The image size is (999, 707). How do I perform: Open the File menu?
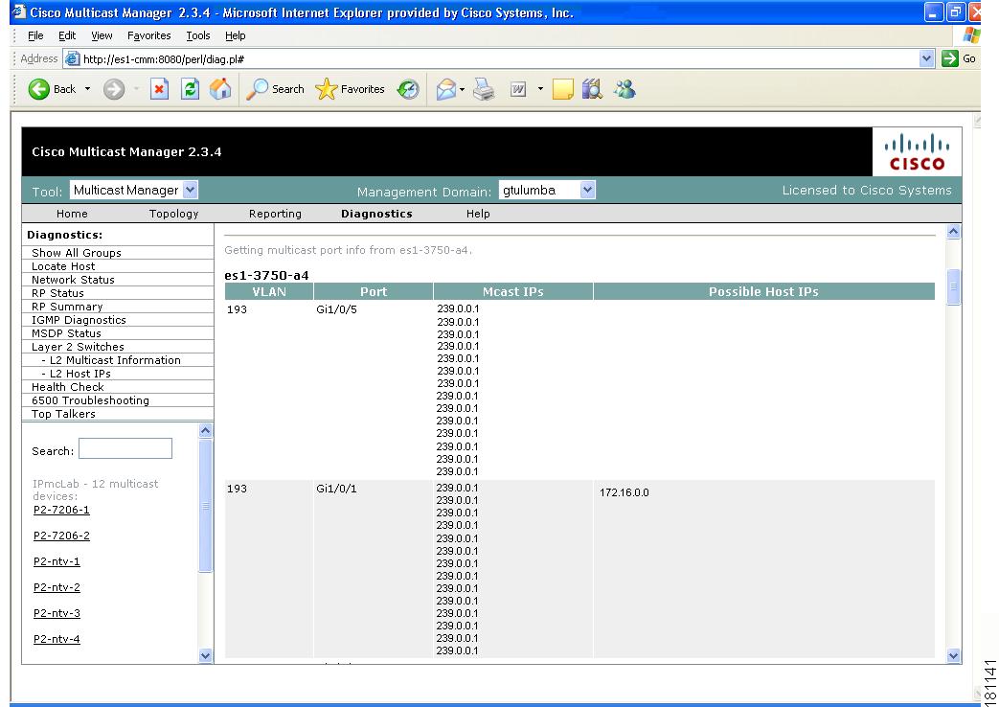pos(35,35)
